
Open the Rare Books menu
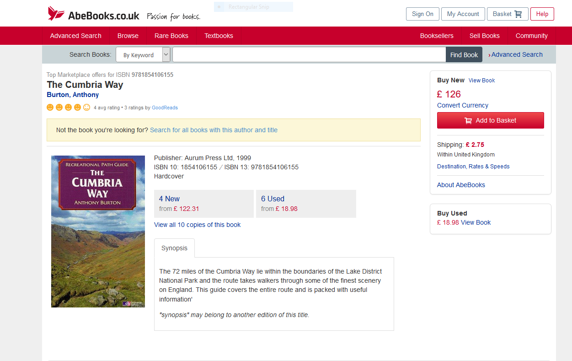171,36
